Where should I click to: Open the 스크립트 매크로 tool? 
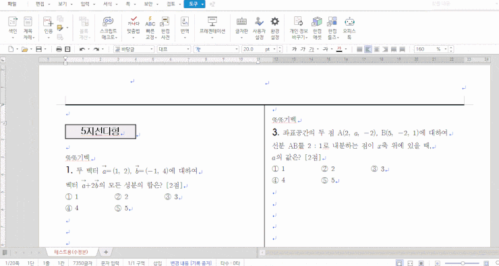pos(109,28)
